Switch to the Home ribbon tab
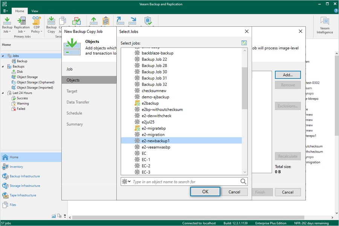Image resolution: width=339 pixels, height=226 pixels. click(x=20, y=11)
